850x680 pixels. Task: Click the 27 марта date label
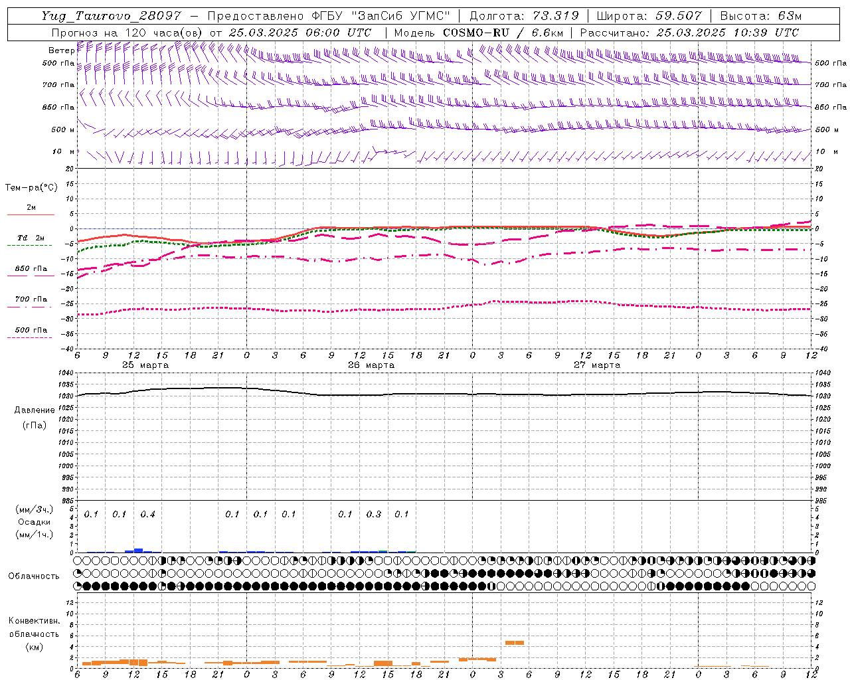point(597,365)
